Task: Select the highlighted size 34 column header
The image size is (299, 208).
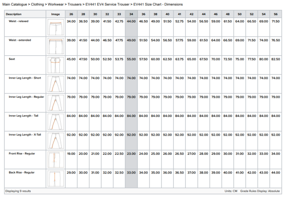Action: tap(131, 14)
